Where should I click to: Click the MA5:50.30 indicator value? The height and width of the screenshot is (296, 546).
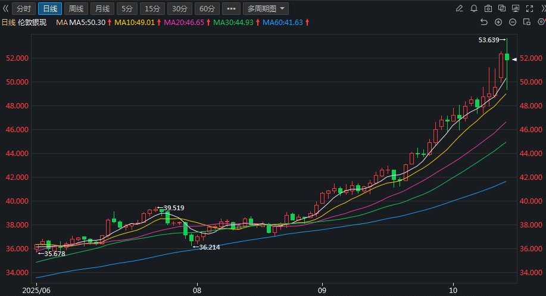(x=87, y=23)
